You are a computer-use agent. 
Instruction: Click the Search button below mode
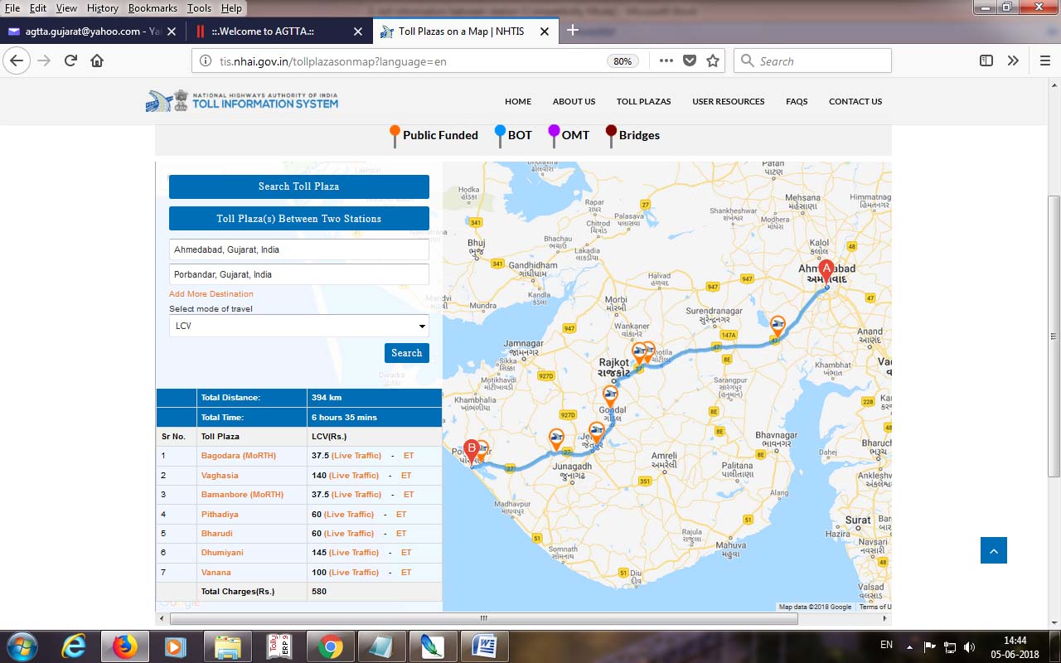[x=406, y=353]
